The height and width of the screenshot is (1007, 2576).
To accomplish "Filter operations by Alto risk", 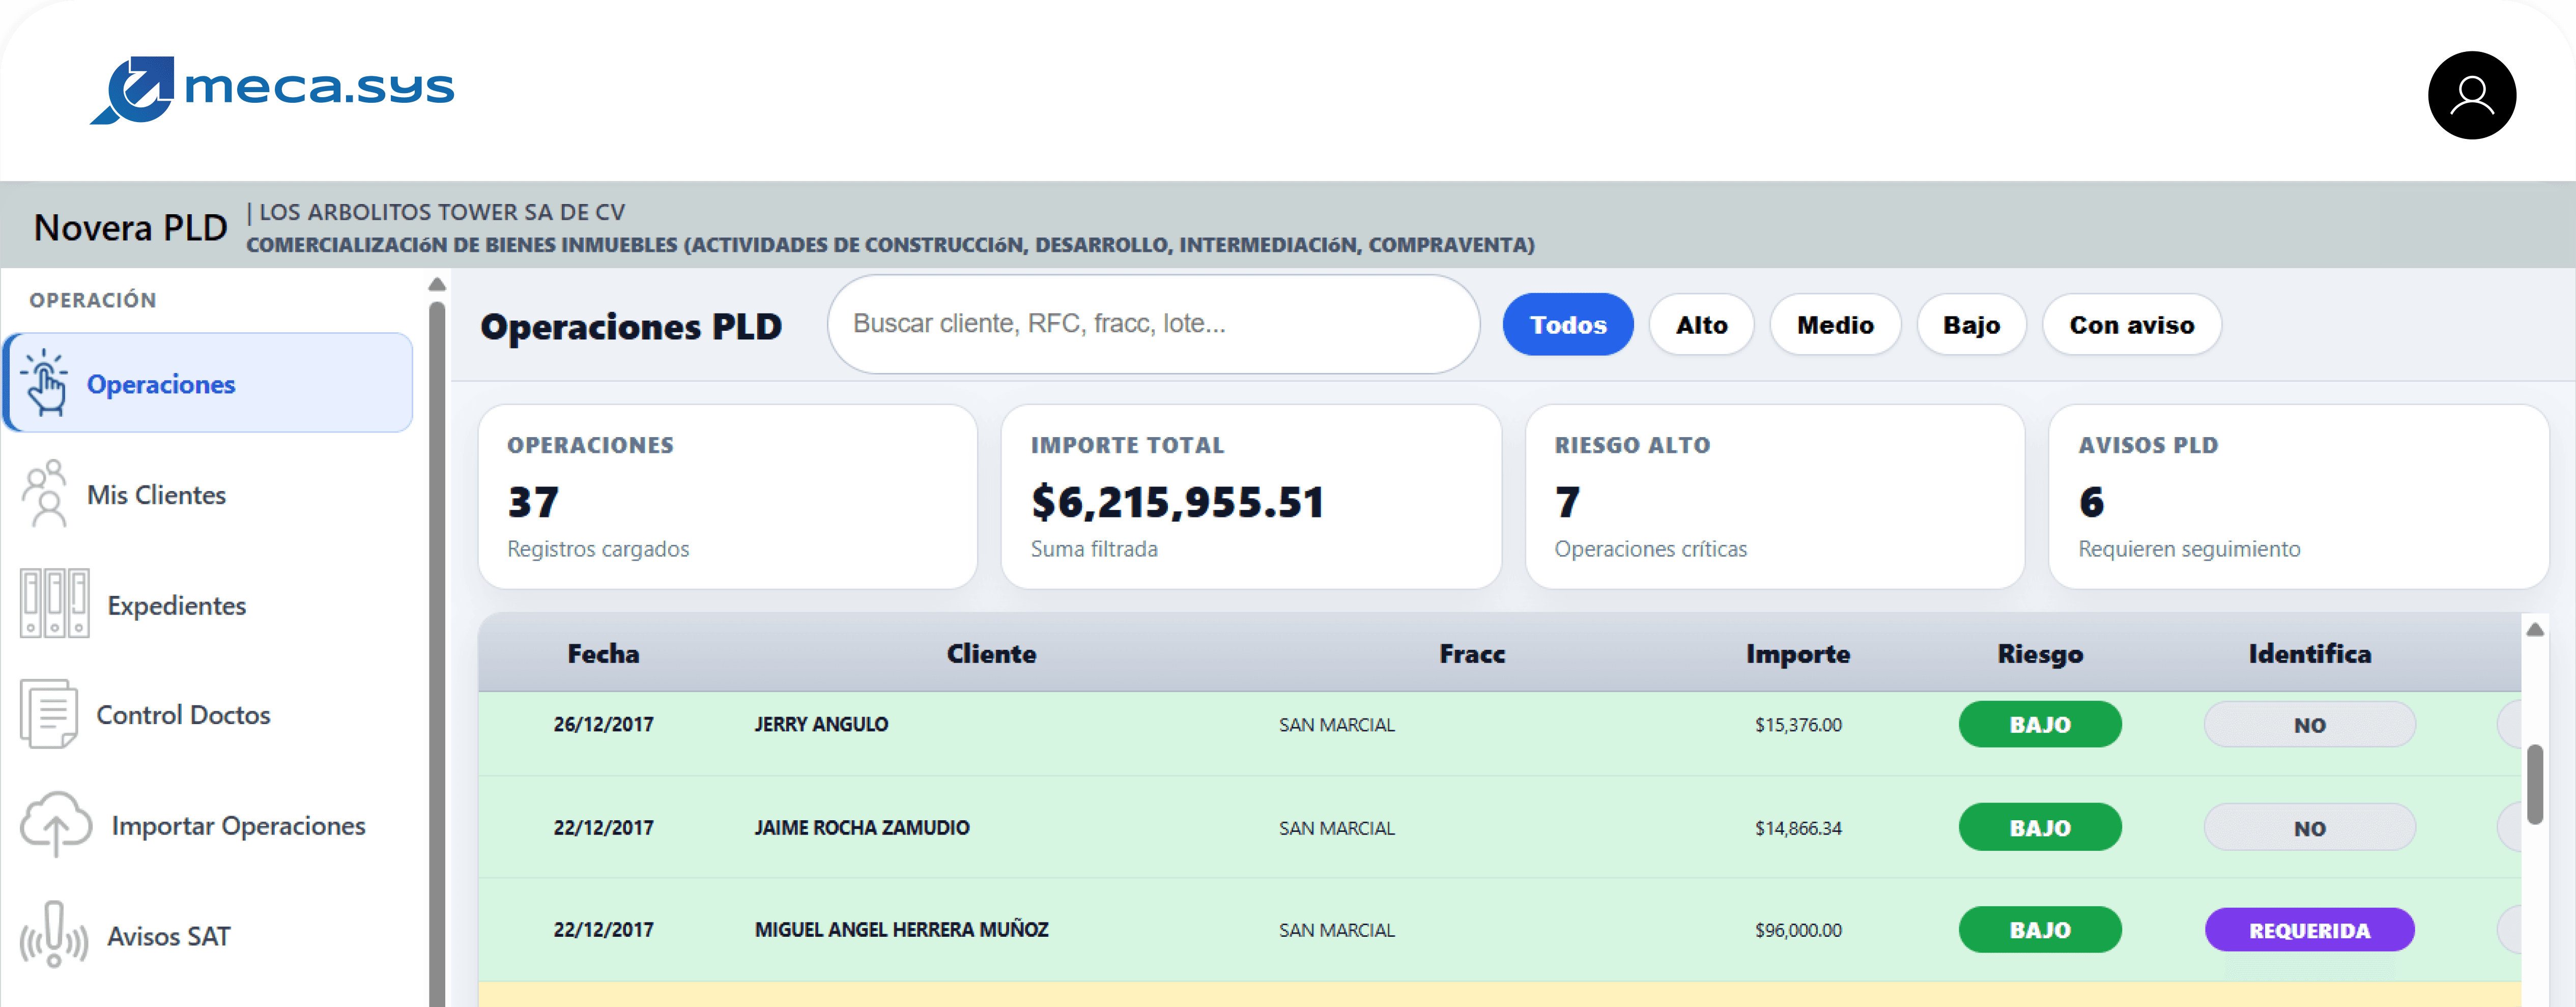I will point(1701,324).
